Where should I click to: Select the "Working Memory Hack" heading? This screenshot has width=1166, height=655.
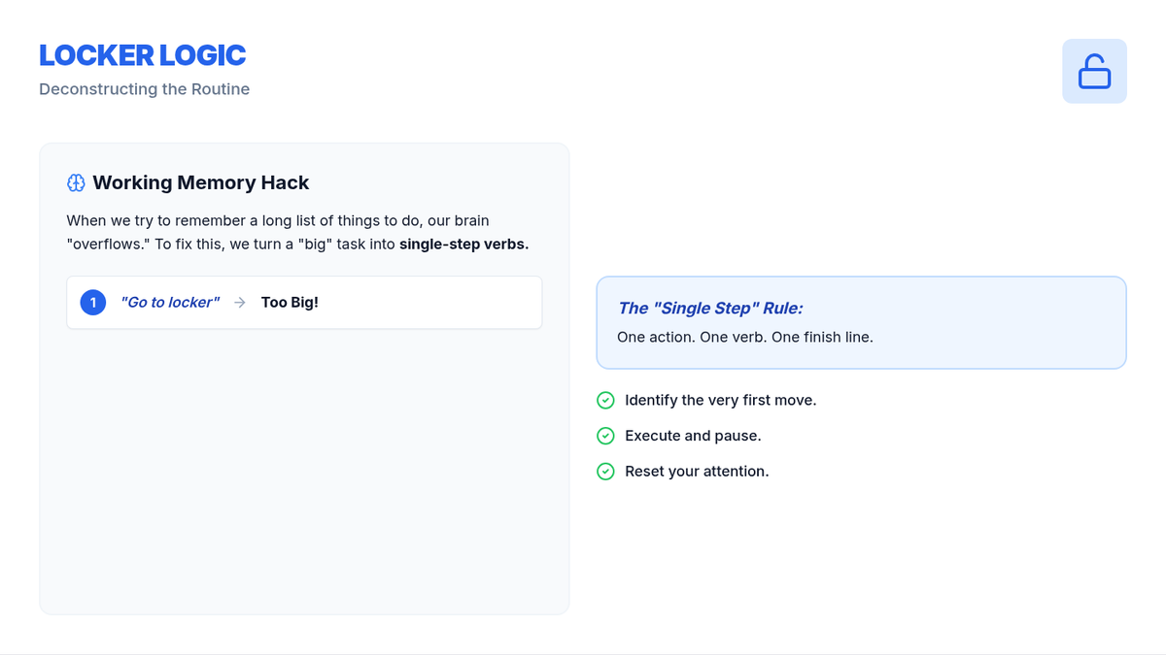(201, 182)
